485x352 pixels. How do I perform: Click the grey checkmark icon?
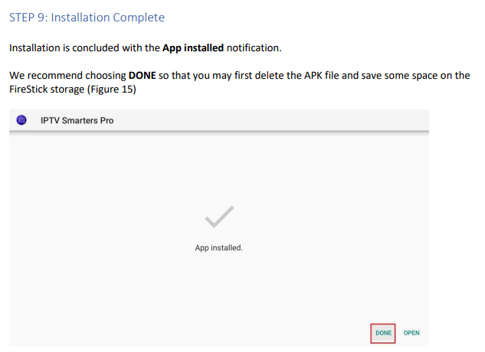point(219,217)
